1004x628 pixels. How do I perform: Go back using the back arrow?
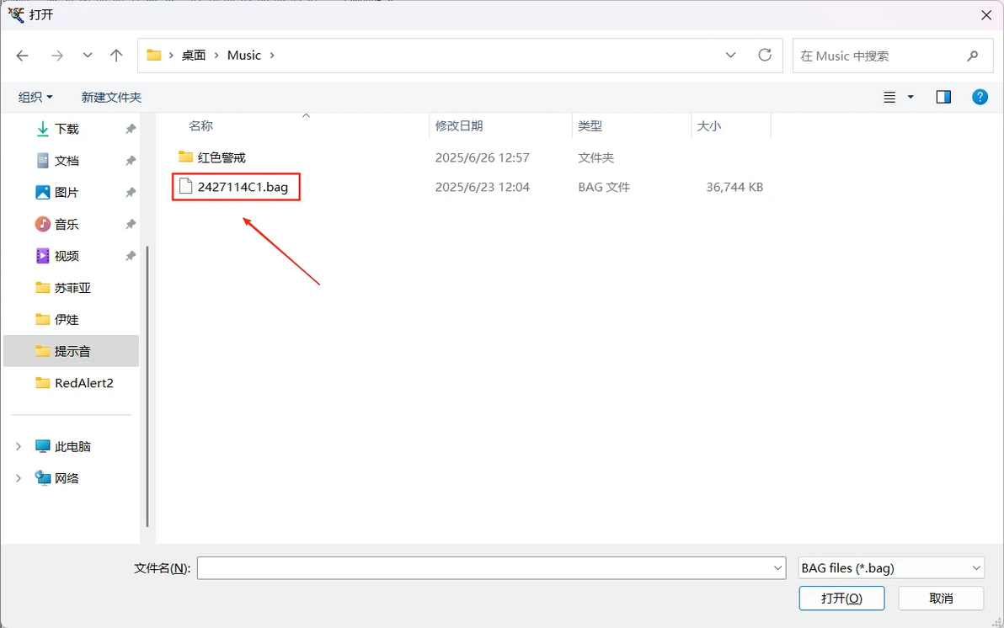(23, 56)
